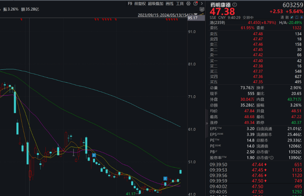Open the date range 2023/09/15-2024/05/13 selector

[x=165, y=15]
